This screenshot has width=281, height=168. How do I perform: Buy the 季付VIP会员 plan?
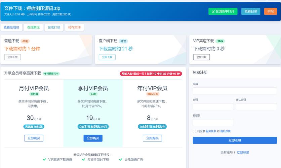pyautogui.click(x=93, y=138)
